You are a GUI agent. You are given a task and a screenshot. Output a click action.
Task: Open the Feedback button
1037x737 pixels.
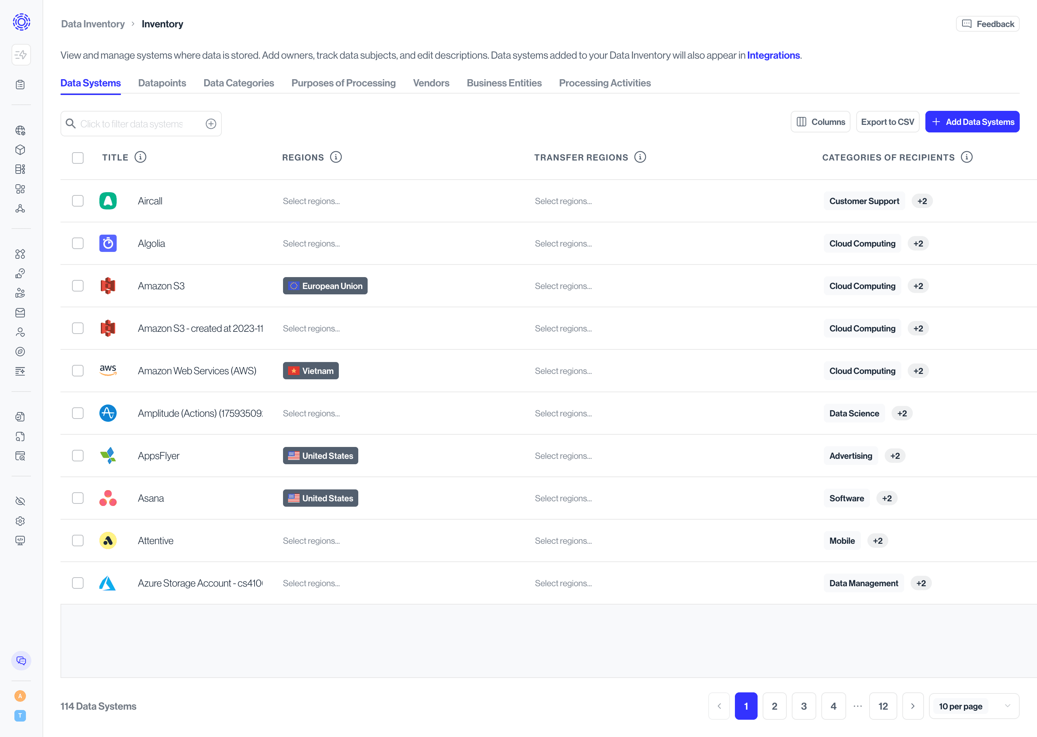point(988,24)
